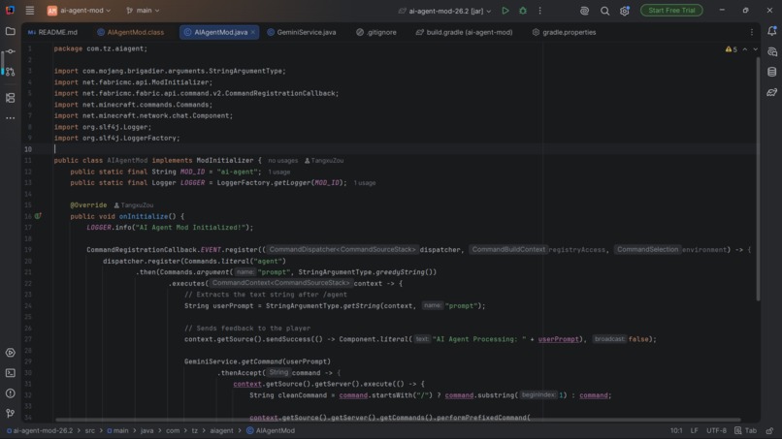Switch to the .gitignore tab

[376, 32]
